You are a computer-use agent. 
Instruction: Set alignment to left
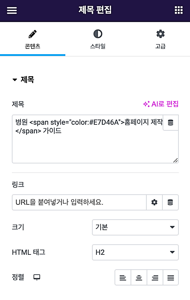123,277
